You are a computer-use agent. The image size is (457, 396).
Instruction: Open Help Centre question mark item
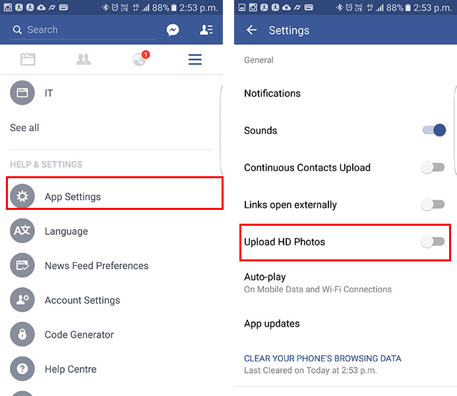111,369
